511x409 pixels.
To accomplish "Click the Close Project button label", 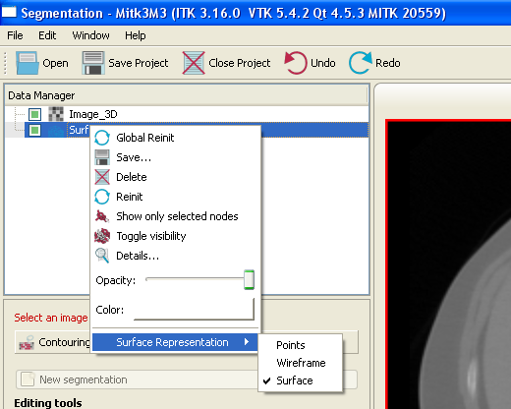I will tap(240, 63).
